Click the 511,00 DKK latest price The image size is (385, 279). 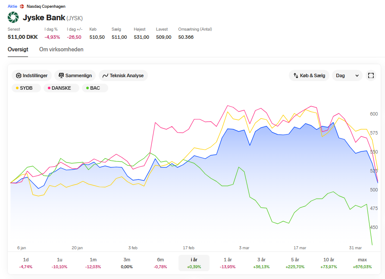pyautogui.click(x=22, y=37)
